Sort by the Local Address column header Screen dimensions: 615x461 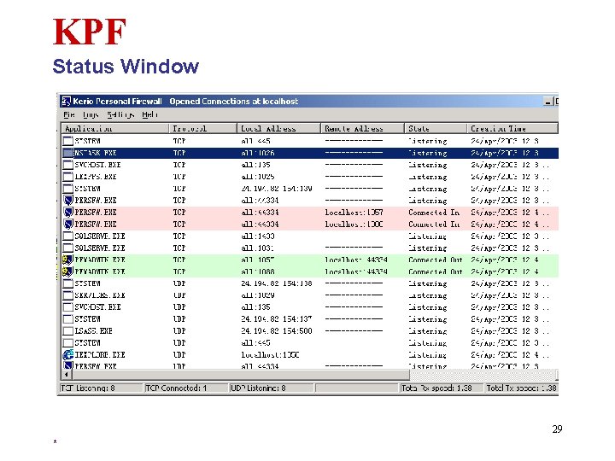[x=278, y=129]
